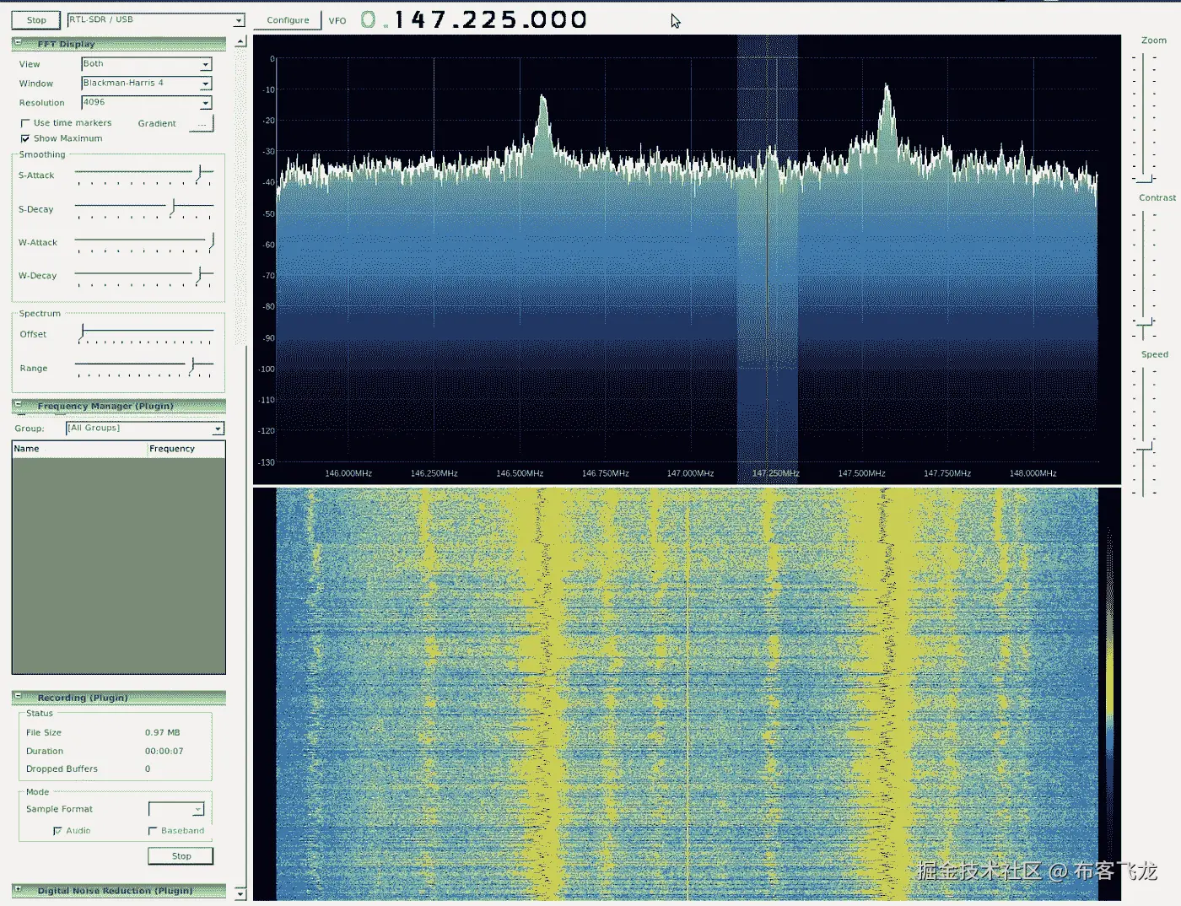This screenshot has height=906, width=1181.
Task: Click the 146.000MHz axis label
Action: tap(348, 473)
